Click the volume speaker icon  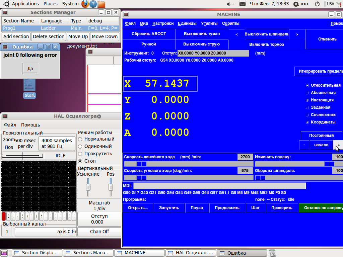click(x=230, y=4)
